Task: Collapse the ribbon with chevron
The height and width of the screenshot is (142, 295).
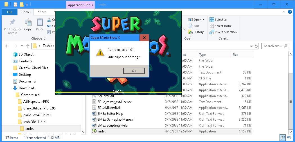Action: pos(283,12)
